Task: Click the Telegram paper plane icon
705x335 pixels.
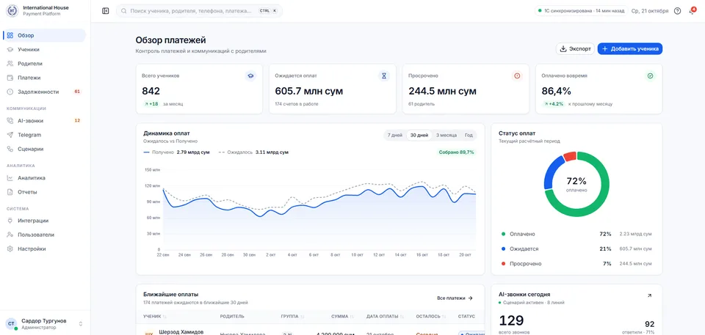Action: pyautogui.click(x=10, y=135)
